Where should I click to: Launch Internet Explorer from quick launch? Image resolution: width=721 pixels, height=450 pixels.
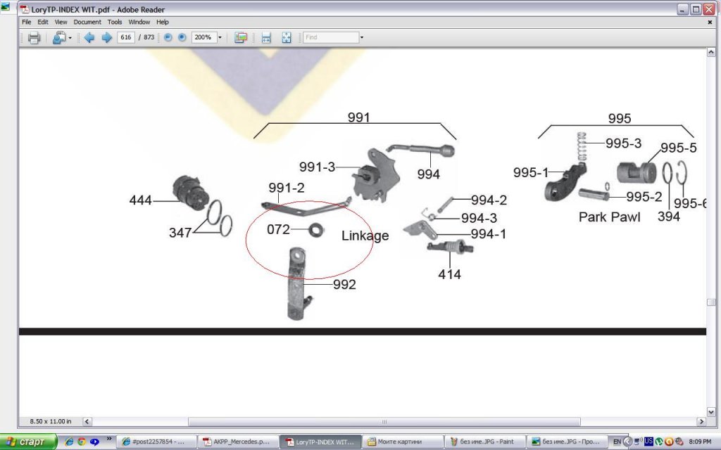point(69,442)
